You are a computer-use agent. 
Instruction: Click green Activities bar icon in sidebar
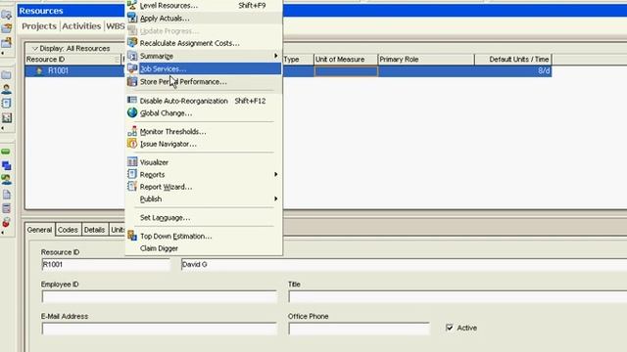pyautogui.click(x=6, y=152)
